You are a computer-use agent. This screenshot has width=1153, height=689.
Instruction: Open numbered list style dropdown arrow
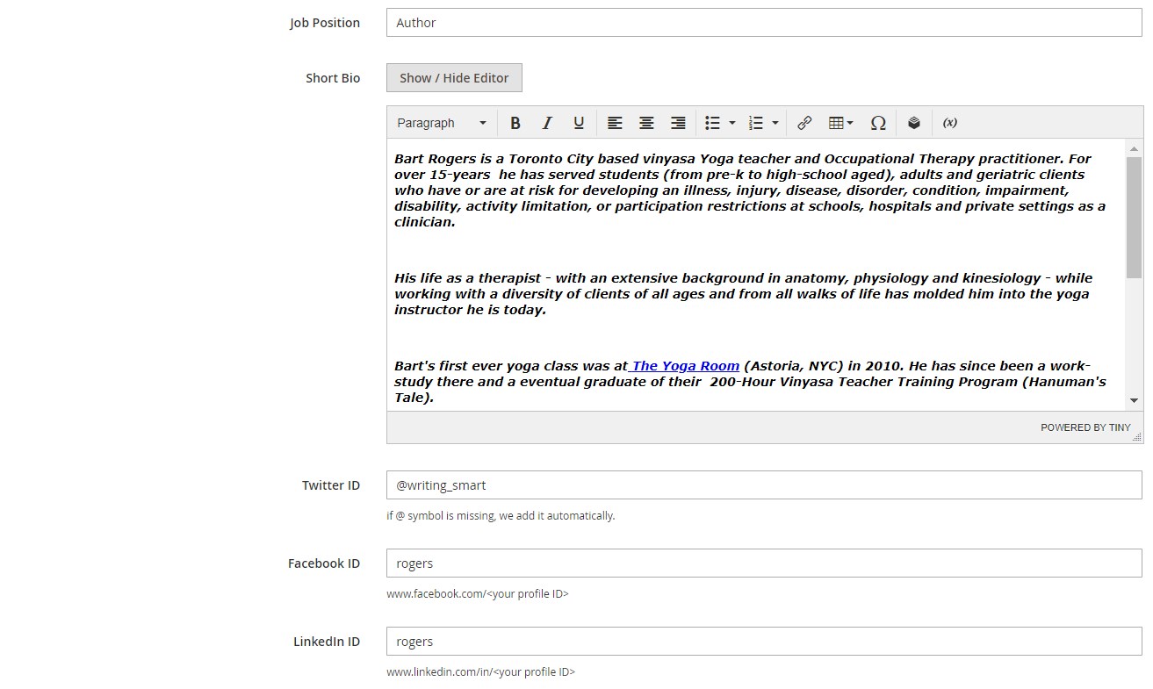pos(775,123)
